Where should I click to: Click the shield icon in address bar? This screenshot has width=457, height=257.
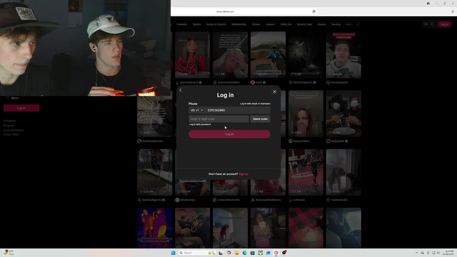(x=314, y=11)
